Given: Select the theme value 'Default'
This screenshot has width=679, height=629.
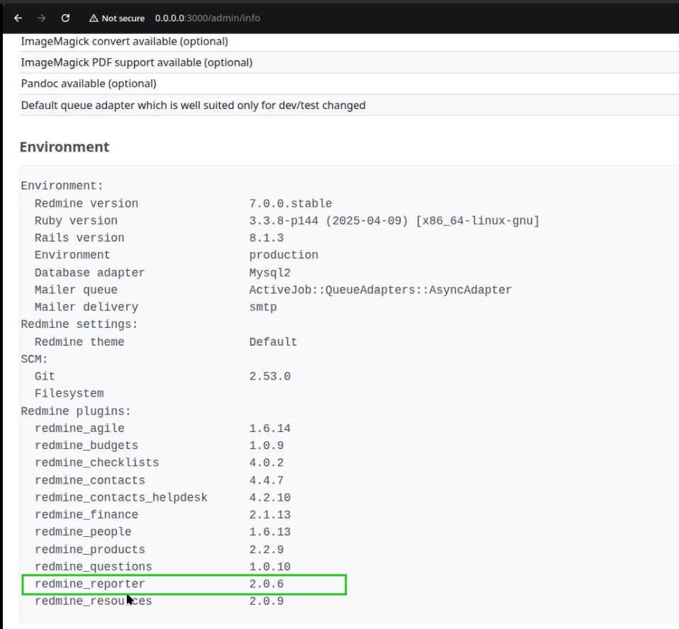Looking at the screenshot, I should pyautogui.click(x=274, y=342).
